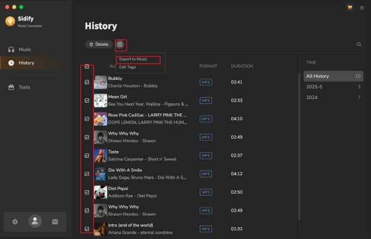This screenshot has height=239, width=371.
Task: Select 'Sabrina Carpenter - Short n' Sweet' text
Action: [x=142, y=159]
